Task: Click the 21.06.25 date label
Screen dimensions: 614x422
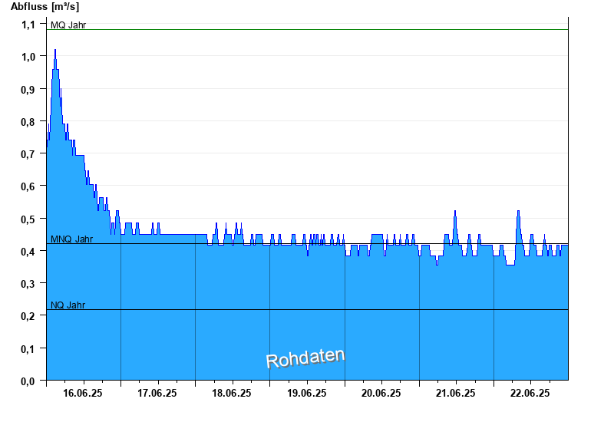Action: pyautogui.click(x=455, y=393)
